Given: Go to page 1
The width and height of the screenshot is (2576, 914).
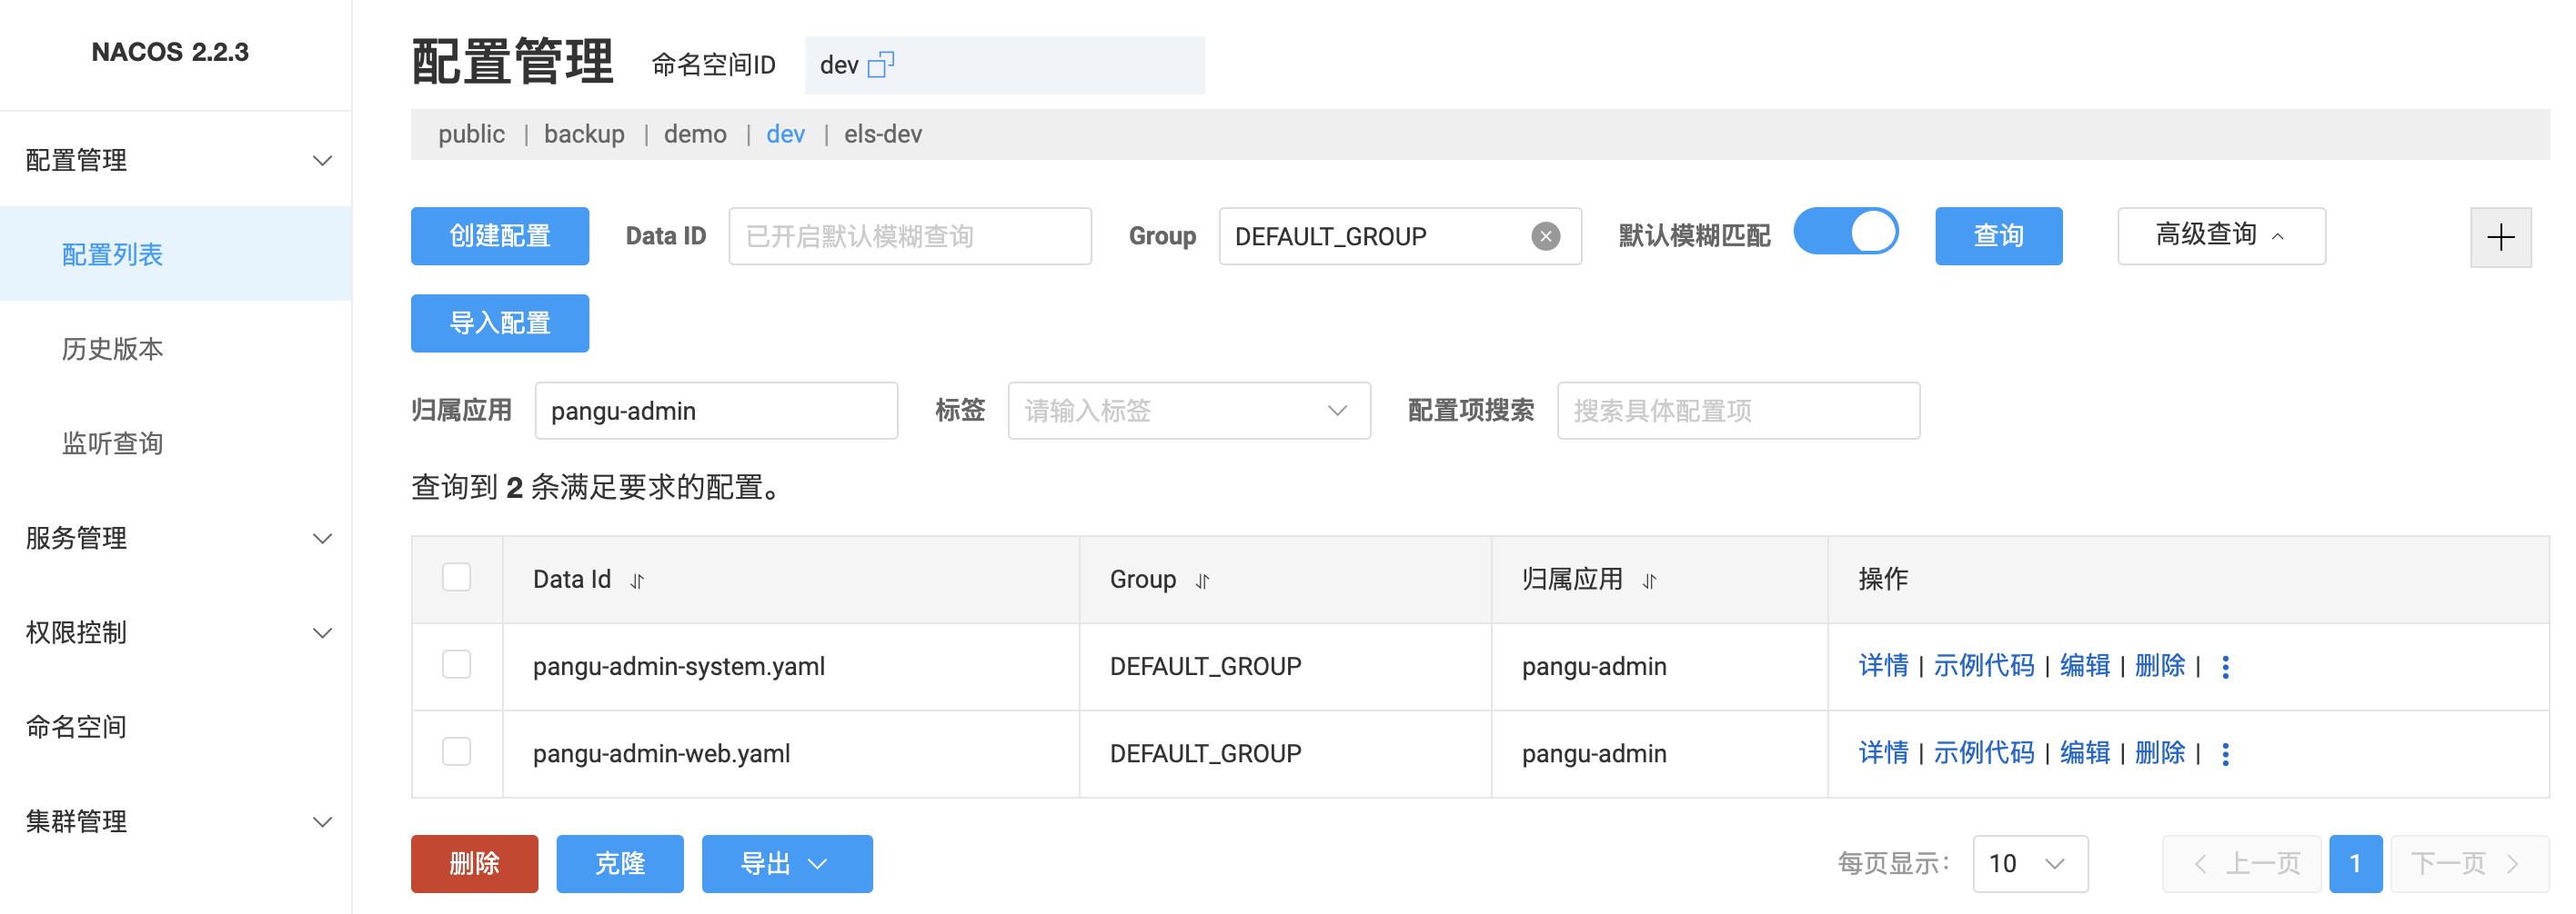Looking at the screenshot, I should pyautogui.click(x=2355, y=864).
